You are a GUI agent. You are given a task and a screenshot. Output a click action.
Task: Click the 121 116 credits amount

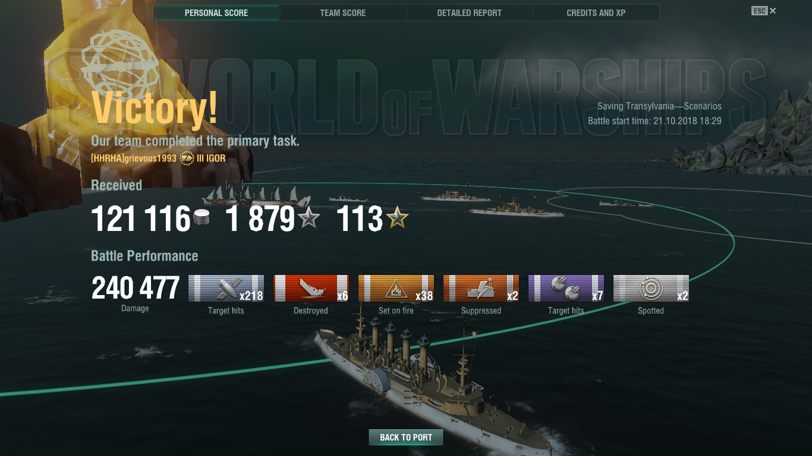tap(141, 219)
